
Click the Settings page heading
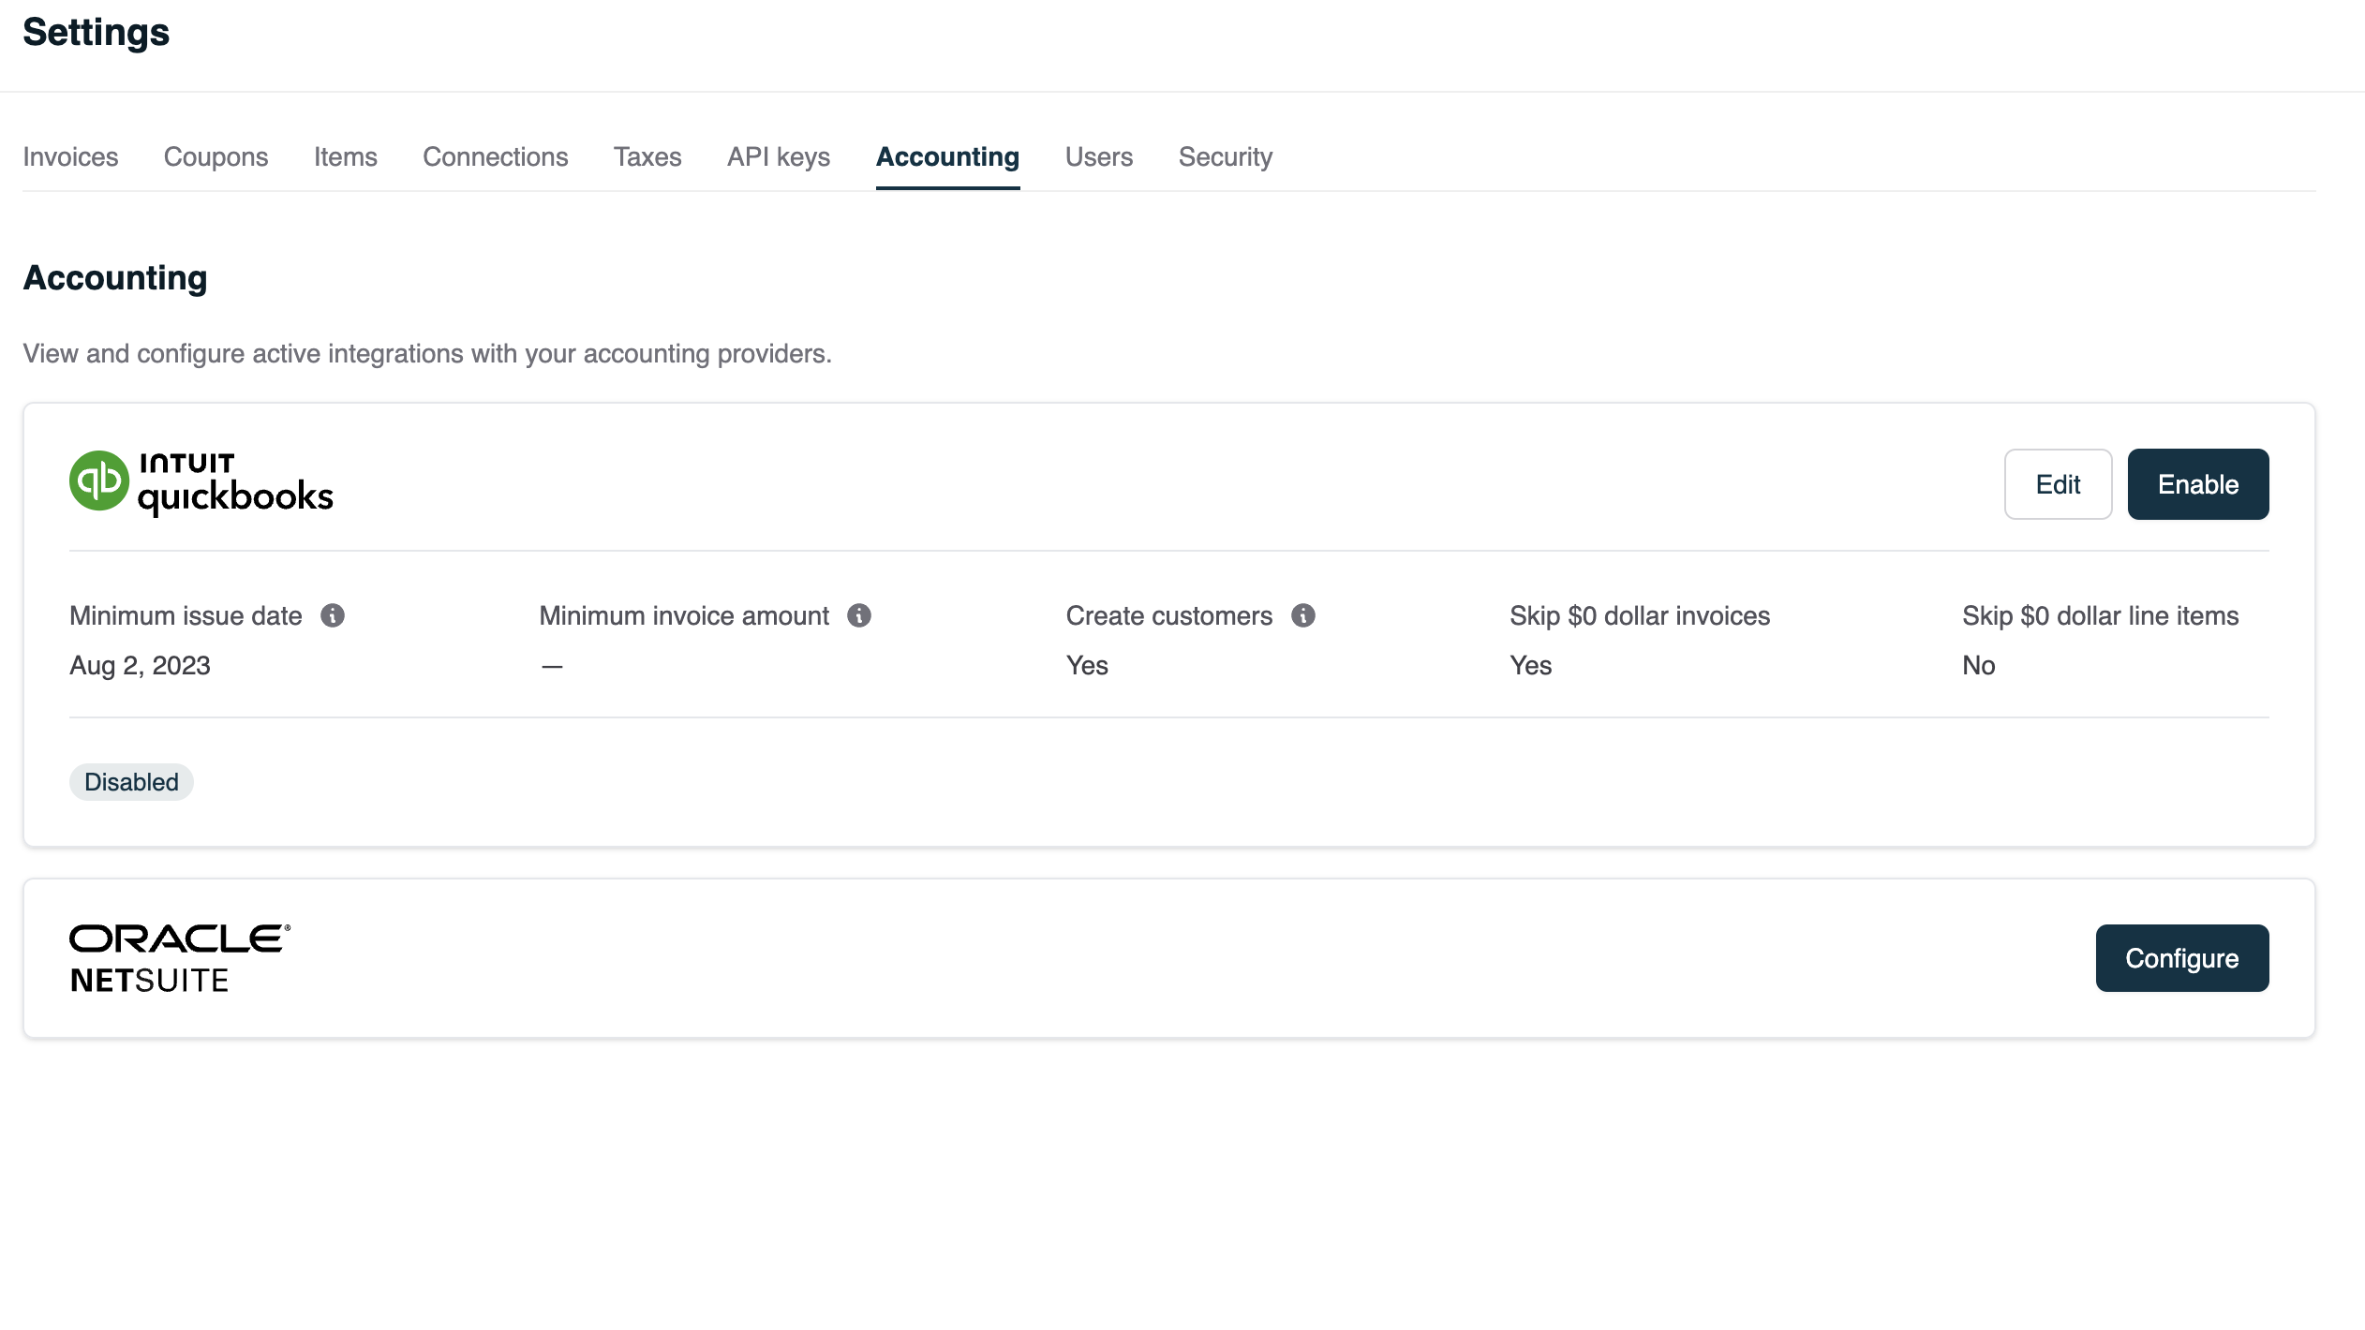tap(96, 33)
